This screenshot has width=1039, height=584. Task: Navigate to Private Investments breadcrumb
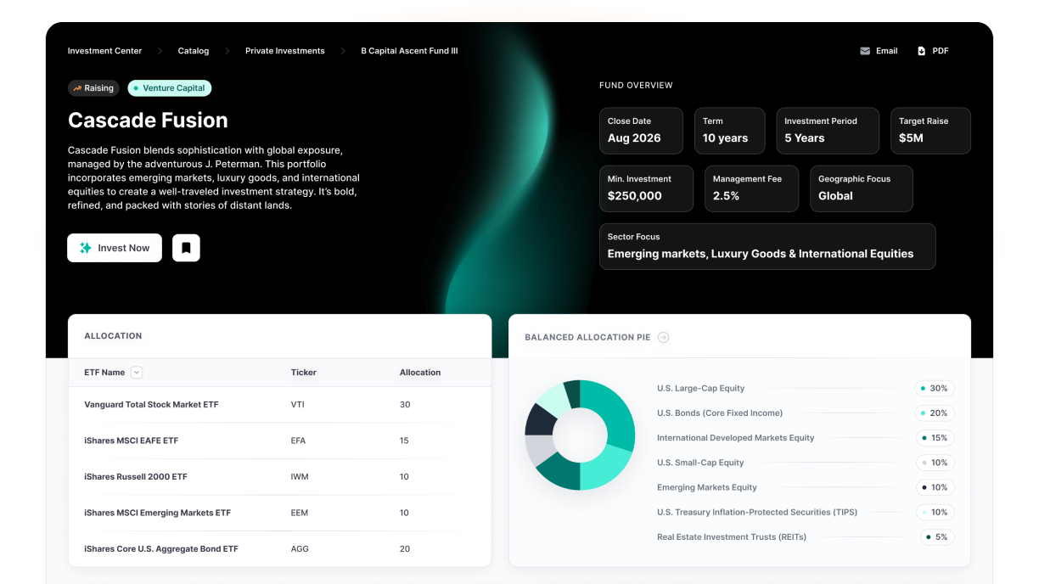point(284,51)
